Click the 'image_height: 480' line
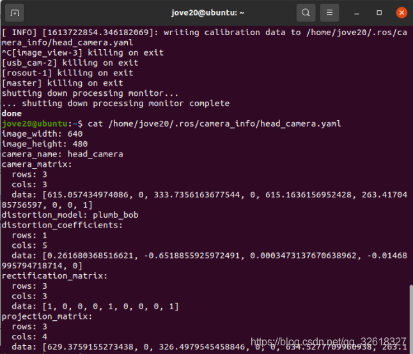This screenshot has width=413, height=354. click(x=45, y=144)
